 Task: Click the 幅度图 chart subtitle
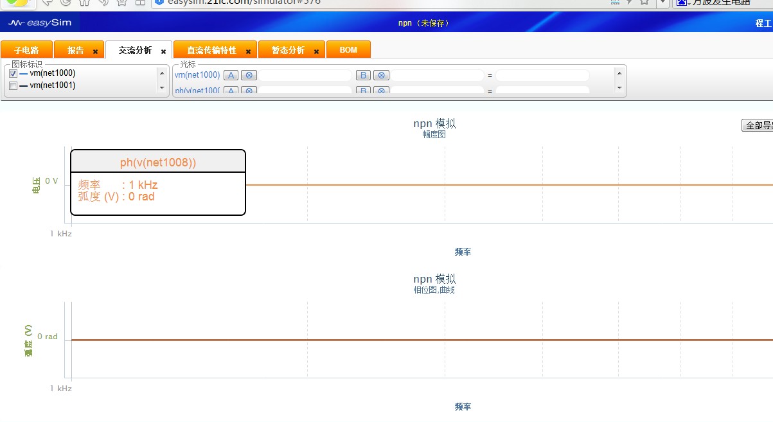434,135
